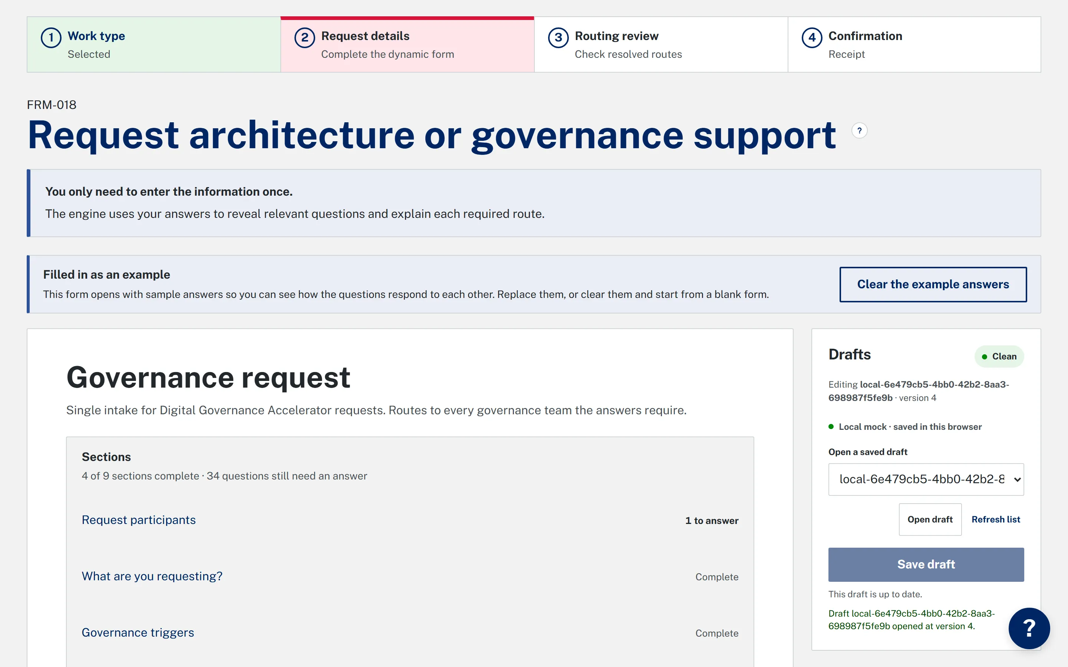Click '4 of 9 sections complete' summary

coord(140,476)
